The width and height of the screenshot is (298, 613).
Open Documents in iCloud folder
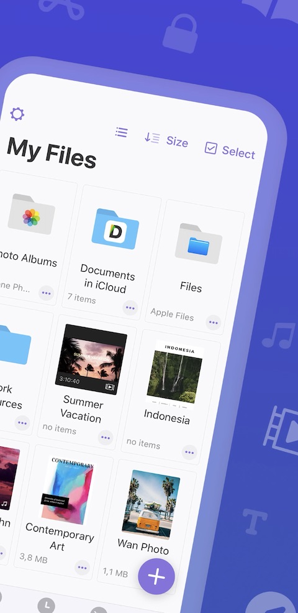115,229
